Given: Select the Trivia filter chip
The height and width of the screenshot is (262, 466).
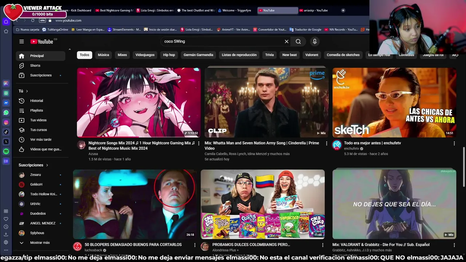Looking at the screenshot, I should pyautogui.click(x=269, y=55).
